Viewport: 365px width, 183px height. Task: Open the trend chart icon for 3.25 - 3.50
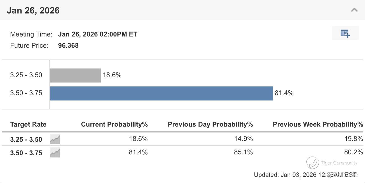pos(55,139)
